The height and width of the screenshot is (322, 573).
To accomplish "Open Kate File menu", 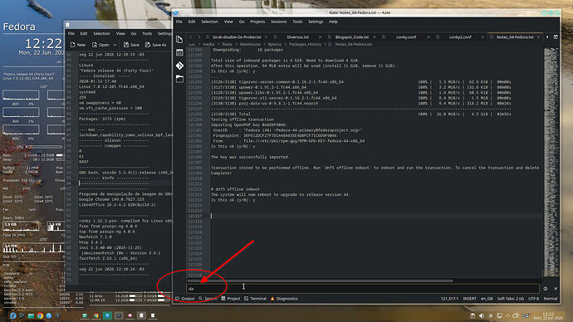I will [179, 22].
